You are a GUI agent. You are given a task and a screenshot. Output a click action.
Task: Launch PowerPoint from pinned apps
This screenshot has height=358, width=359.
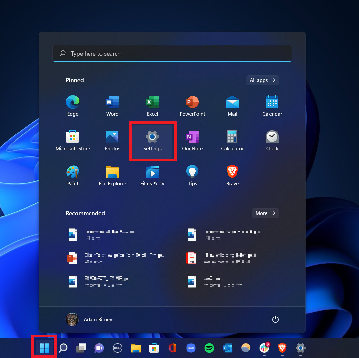[192, 106]
